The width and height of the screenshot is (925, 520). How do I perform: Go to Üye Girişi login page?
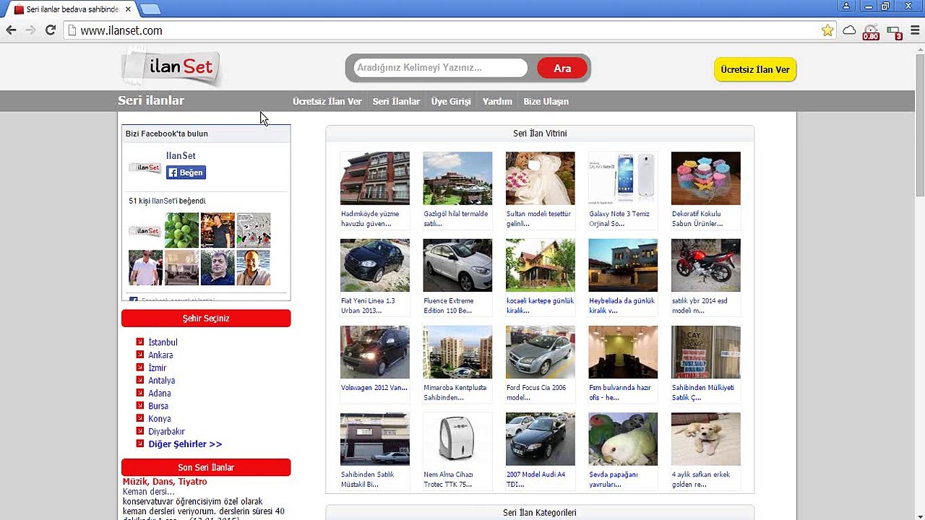tap(451, 102)
